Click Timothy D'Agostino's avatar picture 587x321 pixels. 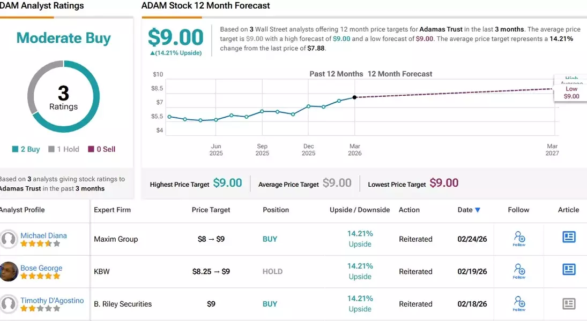click(x=9, y=304)
